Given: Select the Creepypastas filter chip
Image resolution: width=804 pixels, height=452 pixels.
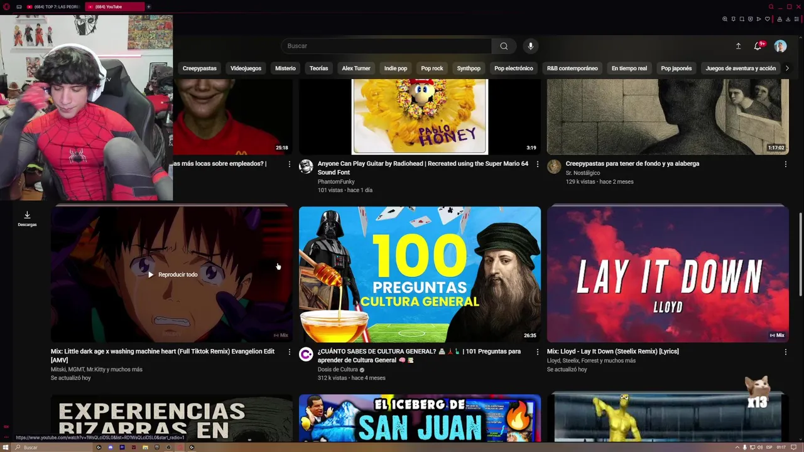Looking at the screenshot, I should pos(200,68).
